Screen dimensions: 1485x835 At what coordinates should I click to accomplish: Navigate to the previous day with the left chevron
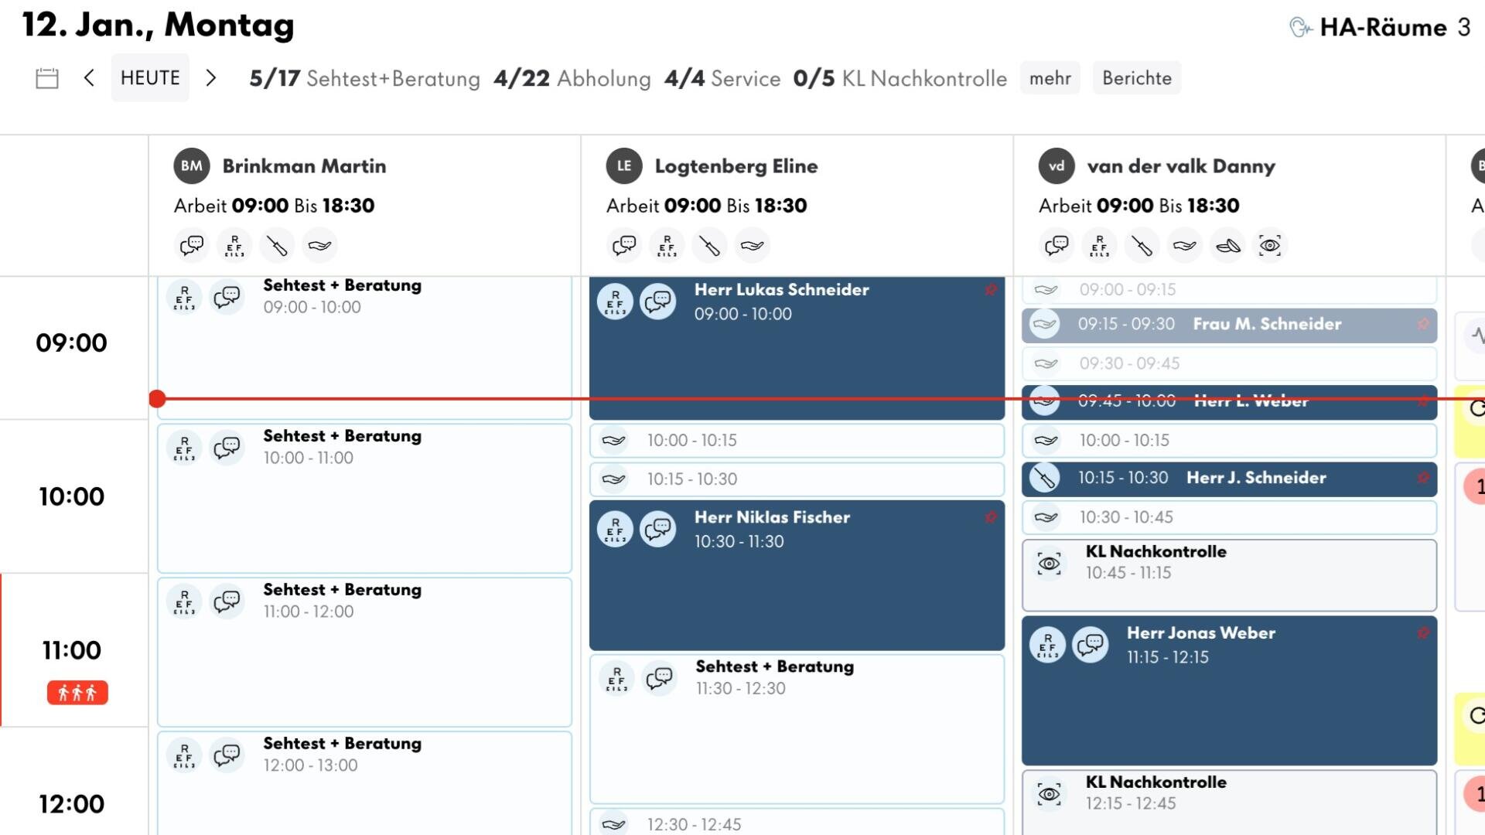point(89,77)
